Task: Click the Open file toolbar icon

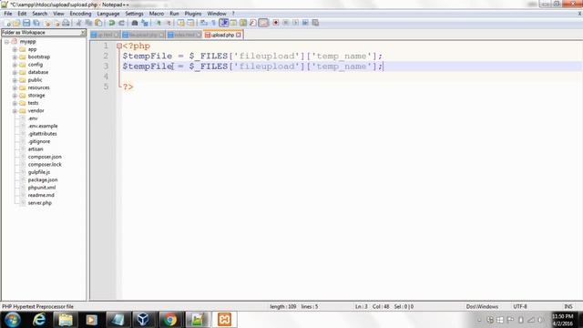Action: click(x=16, y=23)
